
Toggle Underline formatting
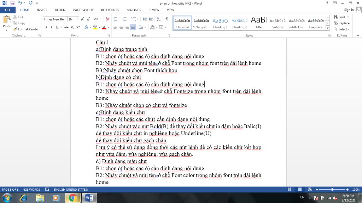(57, 27)
